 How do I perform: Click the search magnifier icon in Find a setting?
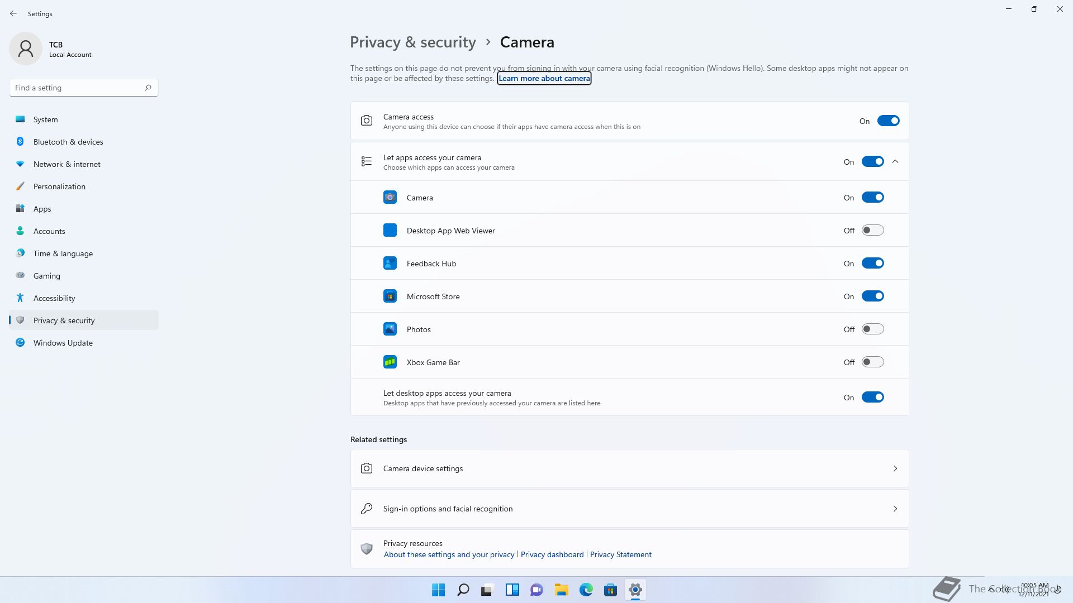(148, 88)
